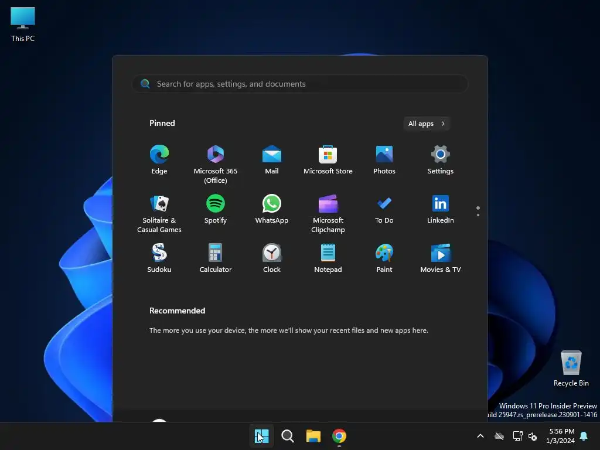This screenshot has height=450, width=600.
Task: Launch the Photos app
Action: coord(384,160)
